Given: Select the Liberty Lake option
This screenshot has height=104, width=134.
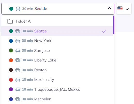Looking at the screenshot, I should 57,60.
